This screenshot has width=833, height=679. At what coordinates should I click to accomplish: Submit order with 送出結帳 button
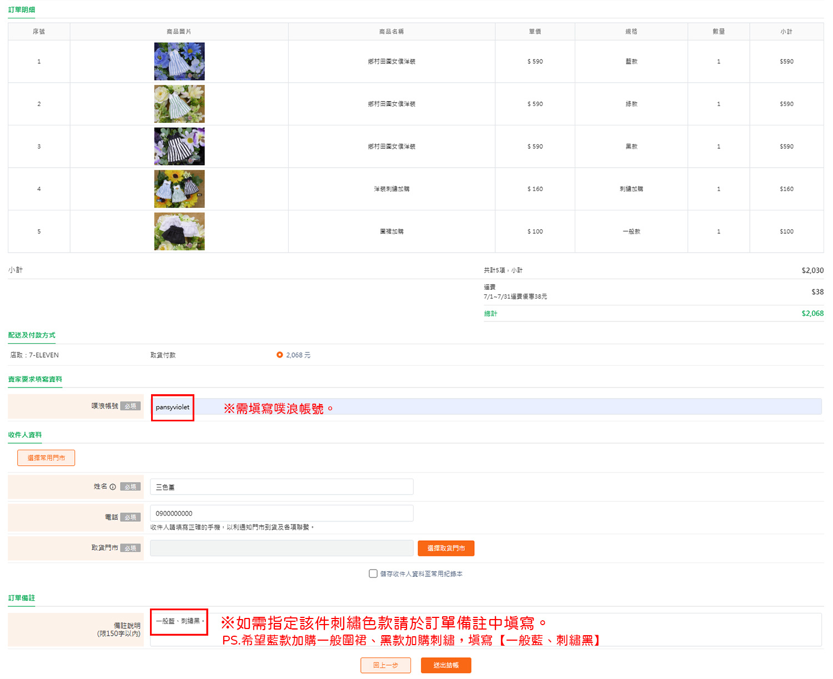[x=446, y=665]
